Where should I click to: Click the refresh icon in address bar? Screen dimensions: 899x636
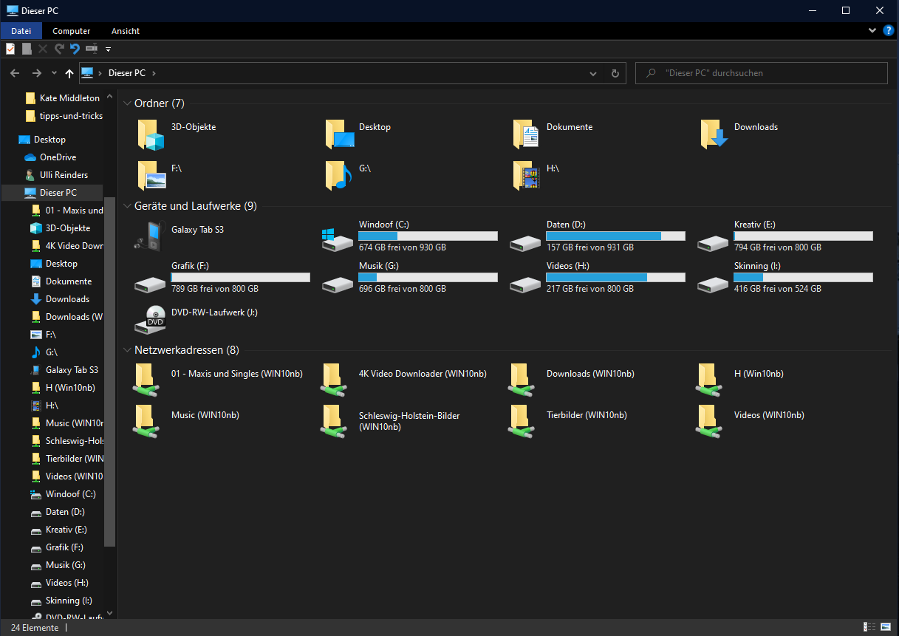coord(615,73)
